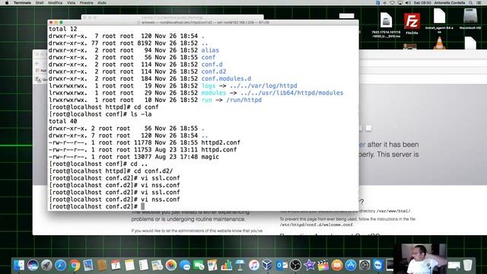Click the conf.modules.d directory name
This screenshot has height=274, width=487.
(226, 78)
